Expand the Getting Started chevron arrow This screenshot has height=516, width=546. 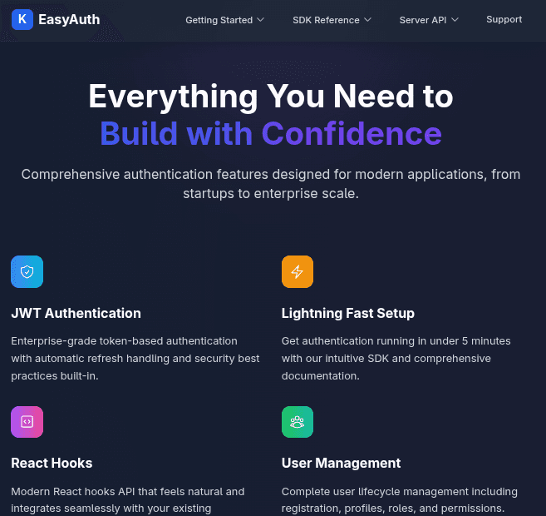tap(260, 20)
